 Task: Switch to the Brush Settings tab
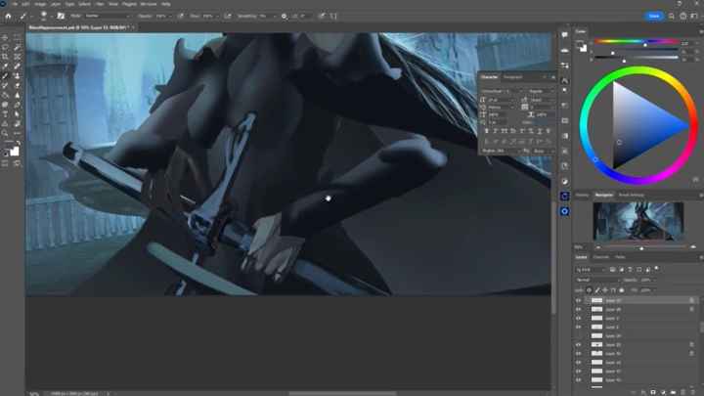(632, 195)
